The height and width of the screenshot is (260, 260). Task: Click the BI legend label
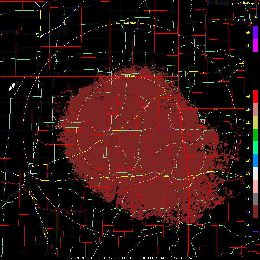coord(248,212)
